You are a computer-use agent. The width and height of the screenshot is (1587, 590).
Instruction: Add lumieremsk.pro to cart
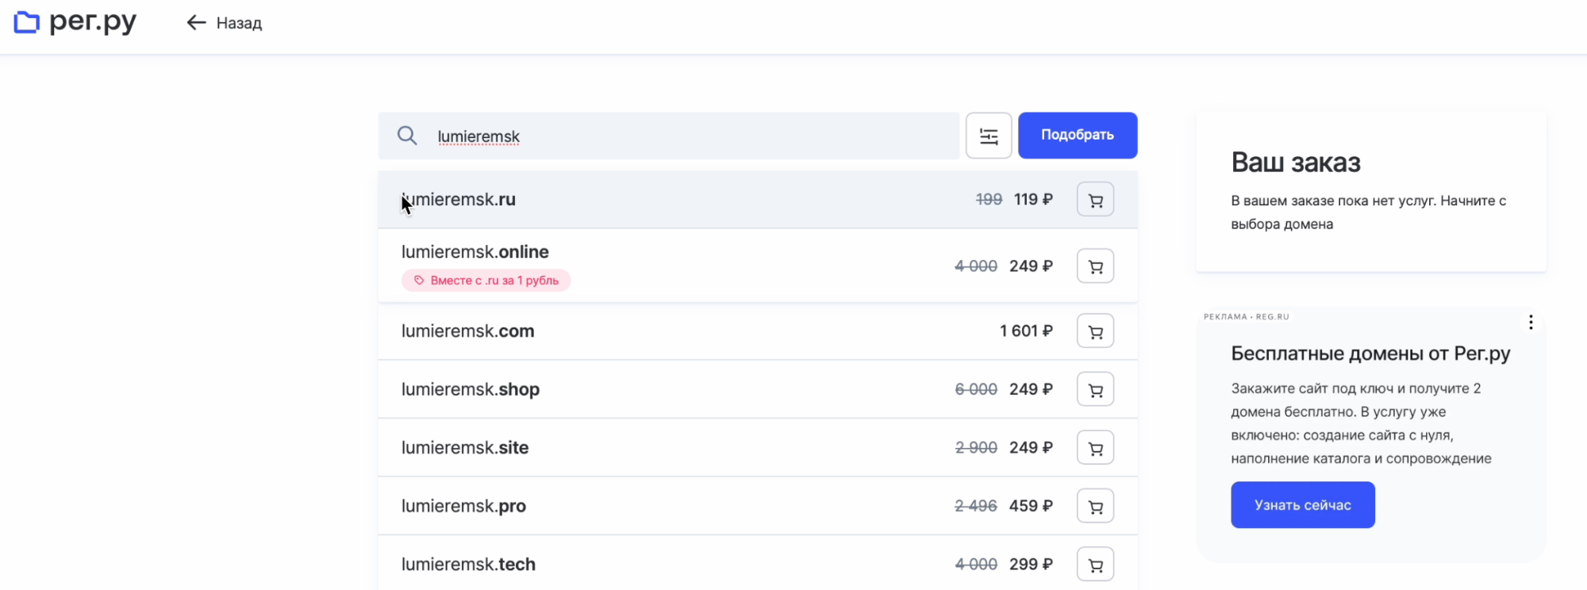[x=1095, y=506]
